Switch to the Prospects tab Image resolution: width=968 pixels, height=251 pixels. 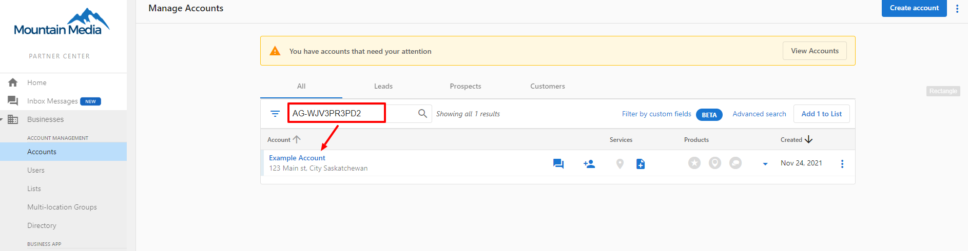coord(466,86)
